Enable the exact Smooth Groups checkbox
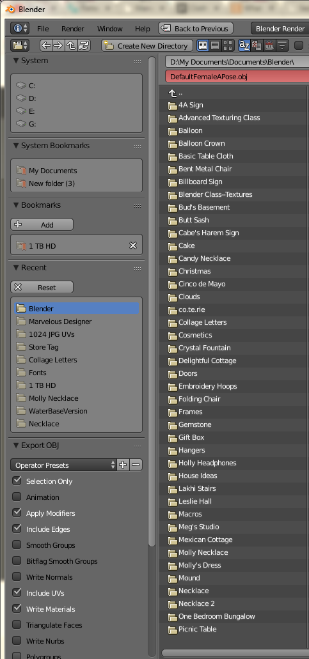 coord(17,545)
